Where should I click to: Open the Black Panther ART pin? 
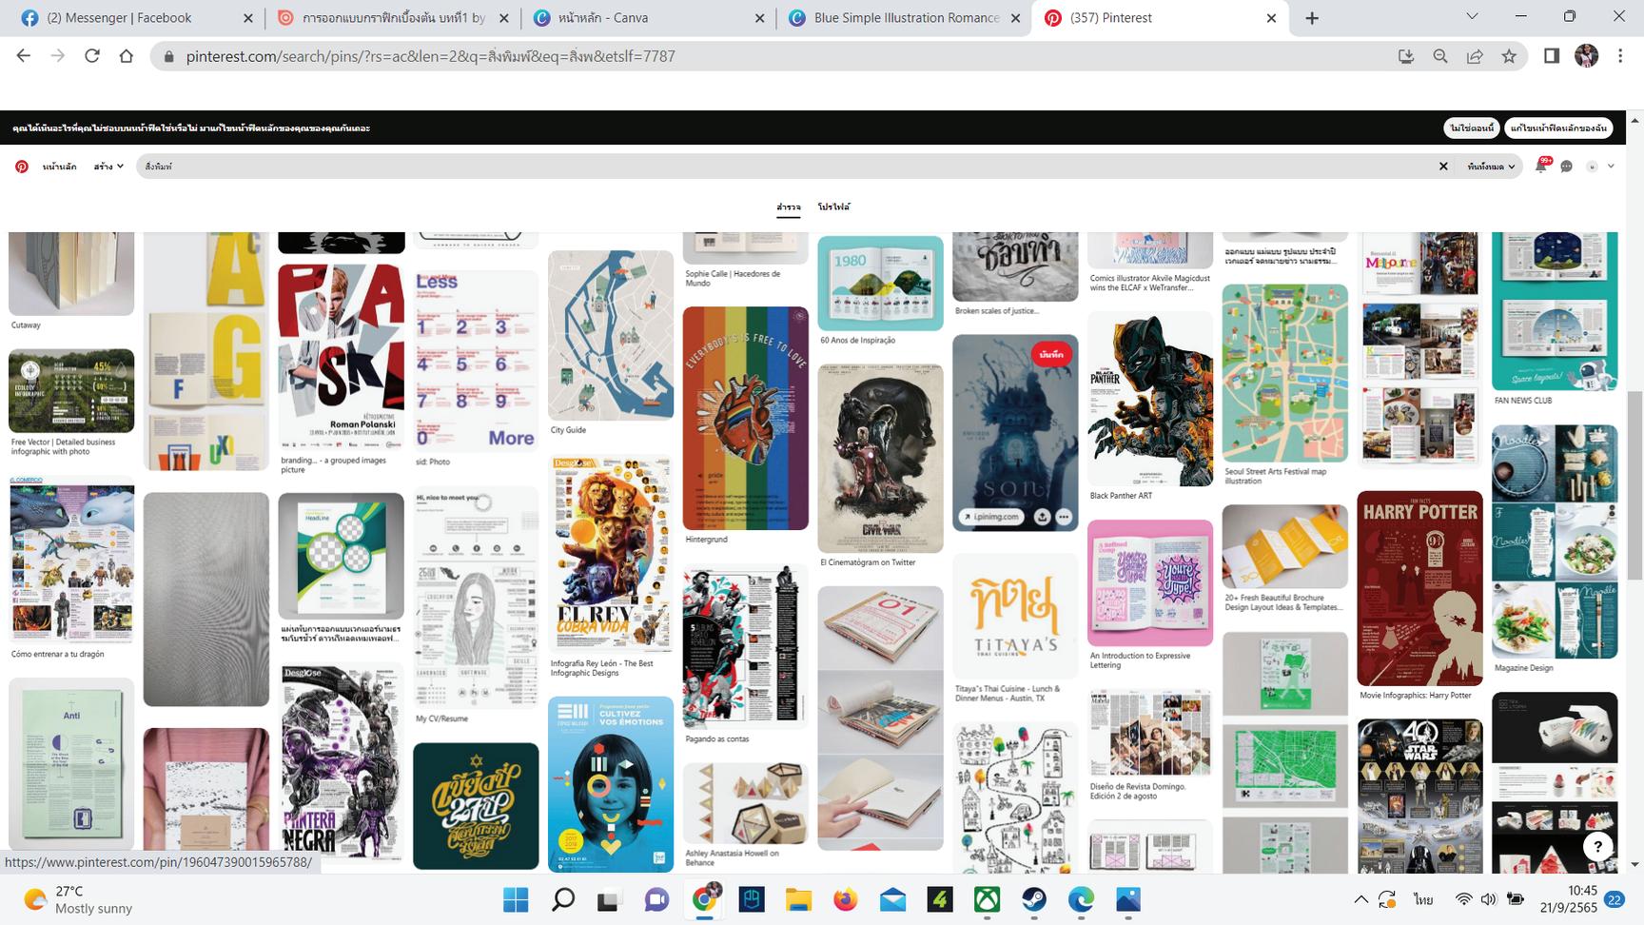[1150, 399]
